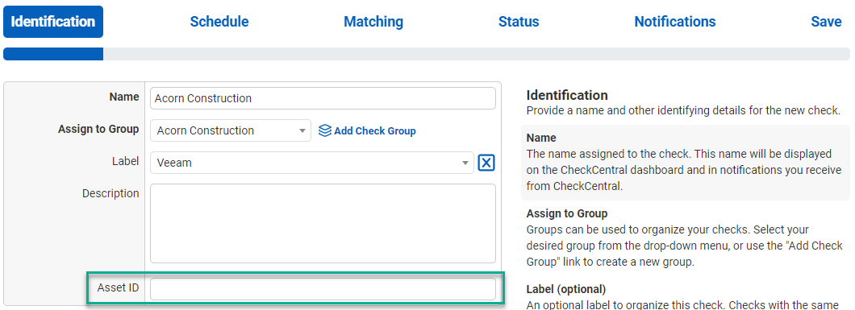Click the Asset ID field label
The width and height of the screenshot is (855, 310).
[x=119, y=288]
